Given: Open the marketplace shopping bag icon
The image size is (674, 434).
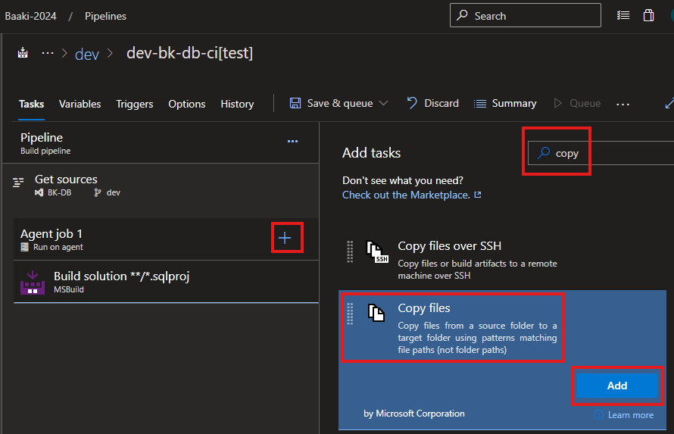Looking at the screenshot, I should click(x=649, y=15).
